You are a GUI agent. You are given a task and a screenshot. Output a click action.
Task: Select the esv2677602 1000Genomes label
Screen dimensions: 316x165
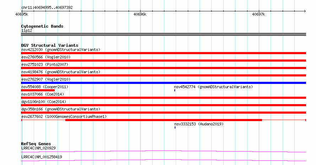pyautogui.click(x=64, y=116)
